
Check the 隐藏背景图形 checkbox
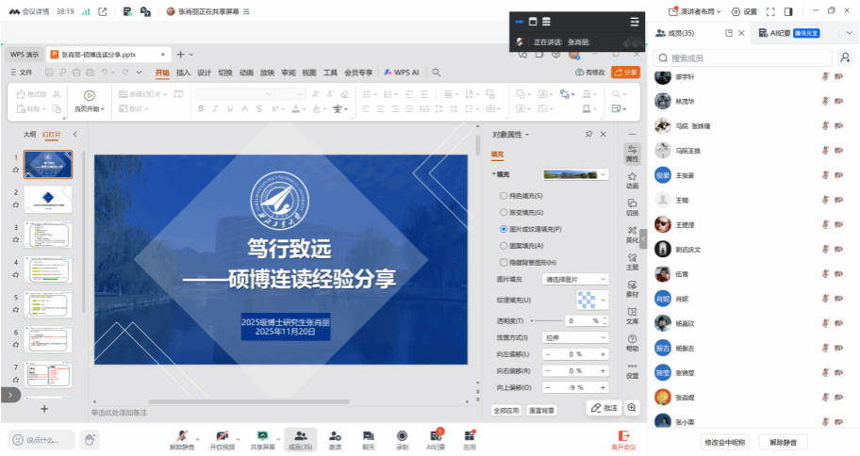(504, 262)
